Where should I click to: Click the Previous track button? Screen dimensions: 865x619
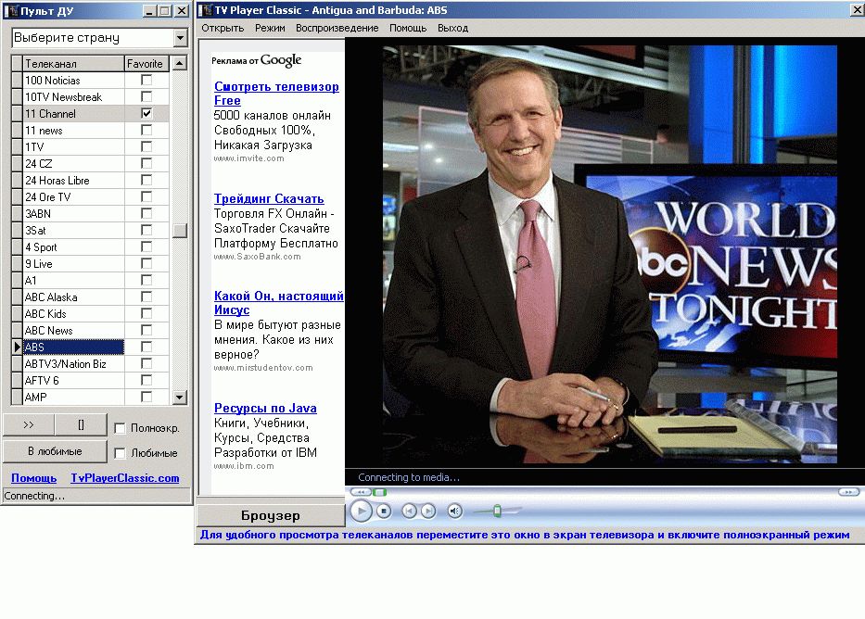coord(410,511)
